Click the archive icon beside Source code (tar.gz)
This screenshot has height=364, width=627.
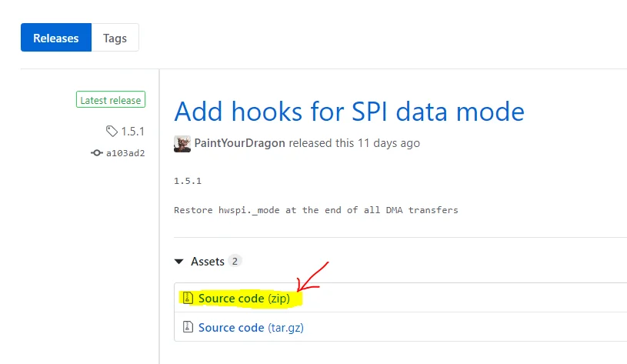(188, 327)
